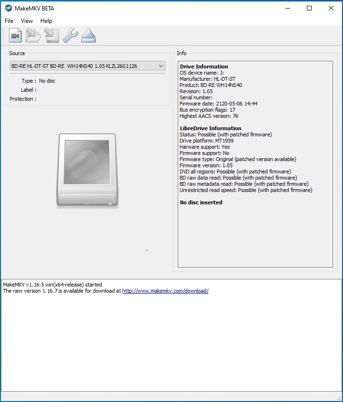The image size is (343, 402).
Task: Click the MakeMKV app icon in title bar
Action: (x=8, y=8)
